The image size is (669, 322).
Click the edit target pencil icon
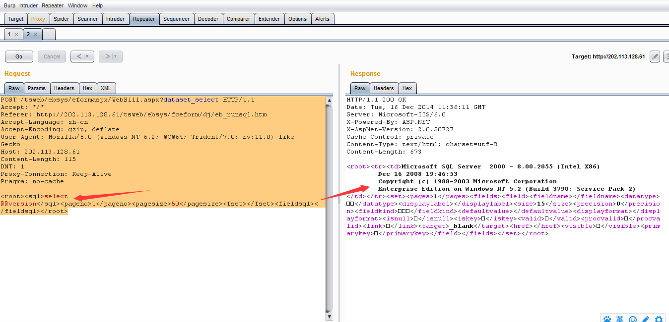point(655,56)
